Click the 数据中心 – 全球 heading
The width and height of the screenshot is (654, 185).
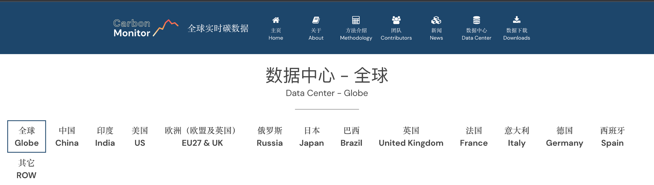(x=327, y=75)
